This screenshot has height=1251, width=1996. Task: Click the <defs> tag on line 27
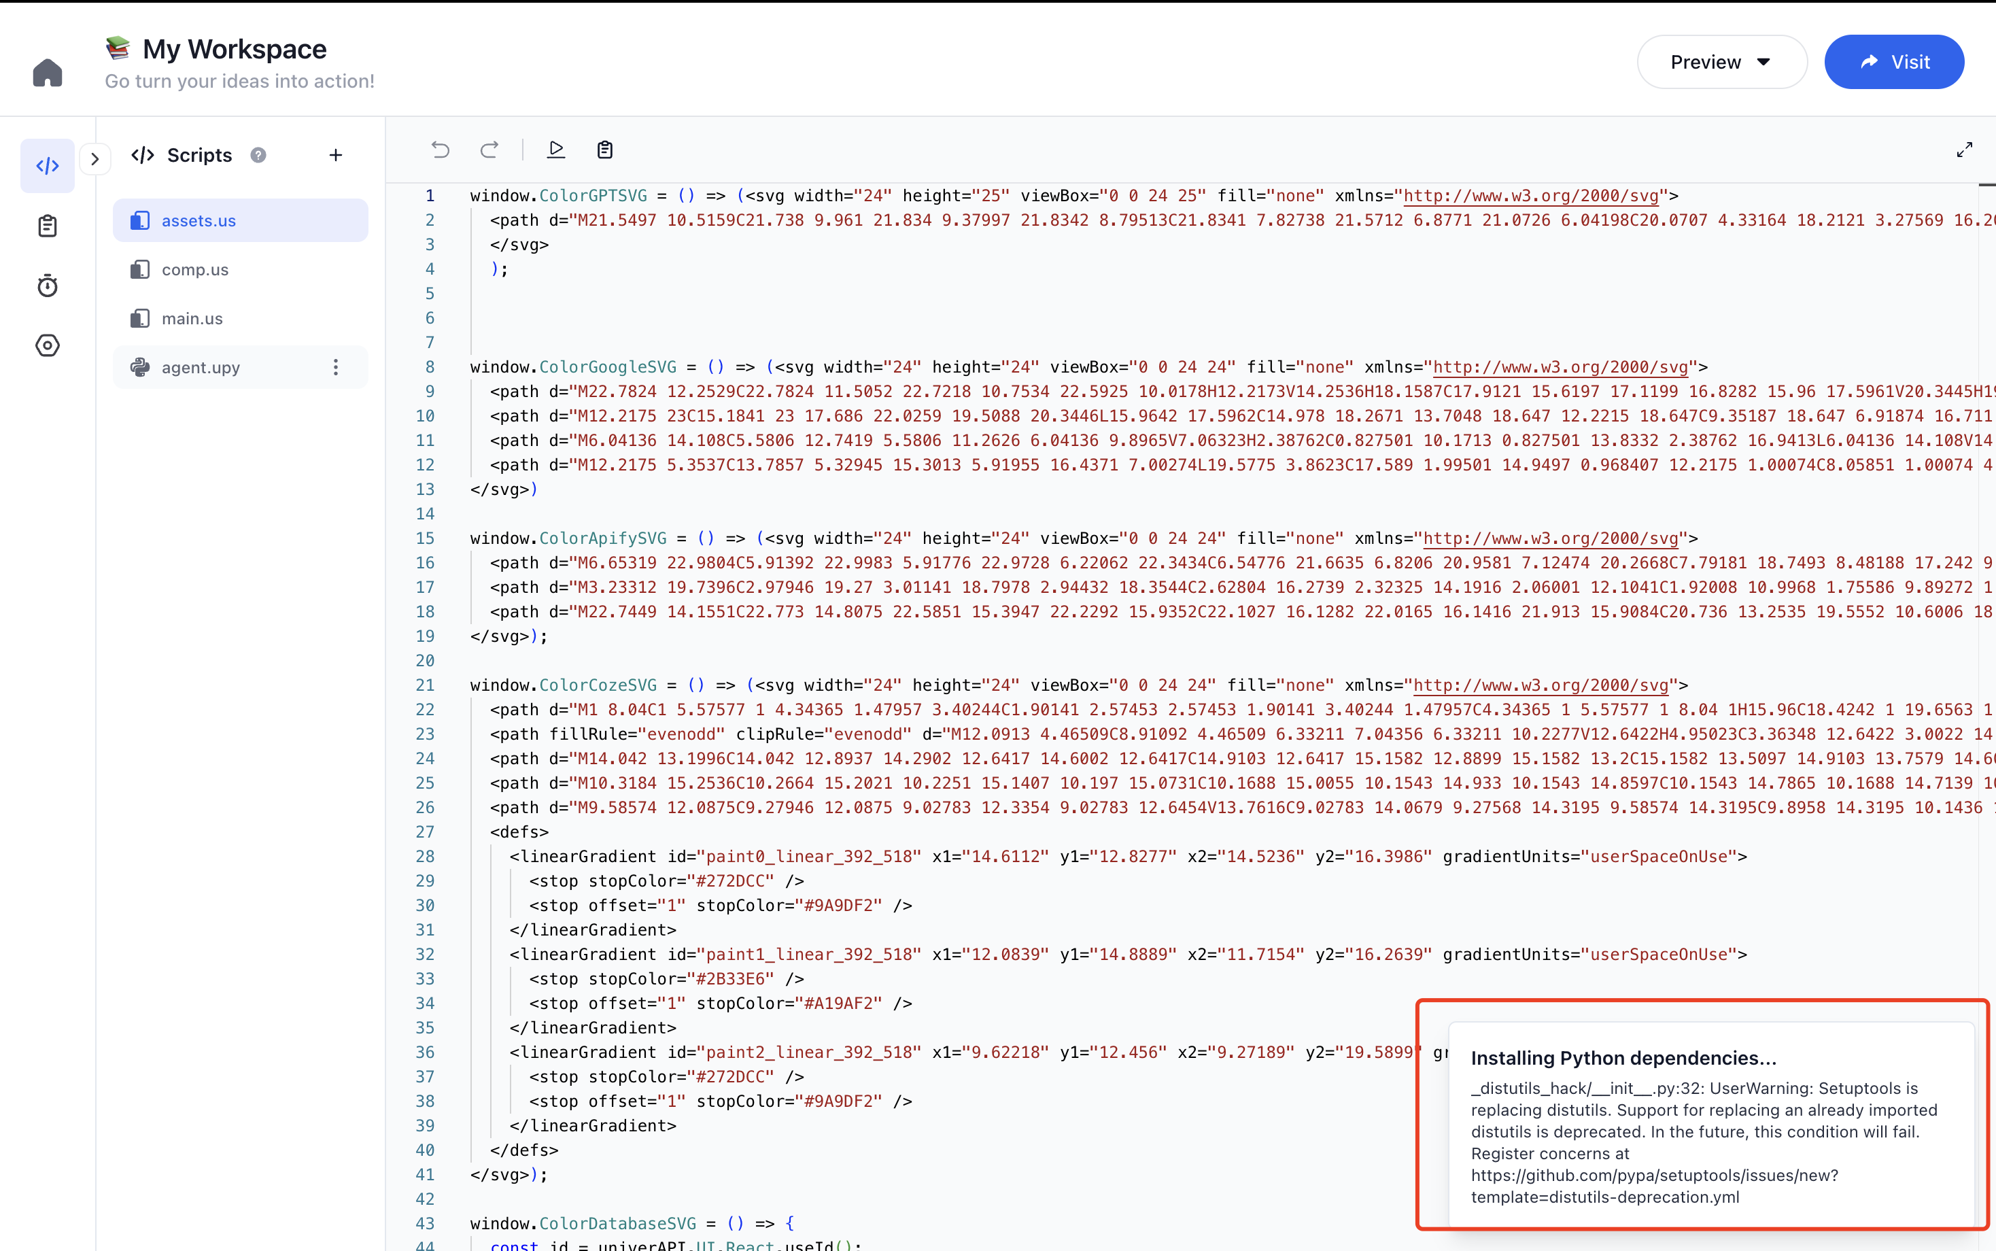[519, 832]
